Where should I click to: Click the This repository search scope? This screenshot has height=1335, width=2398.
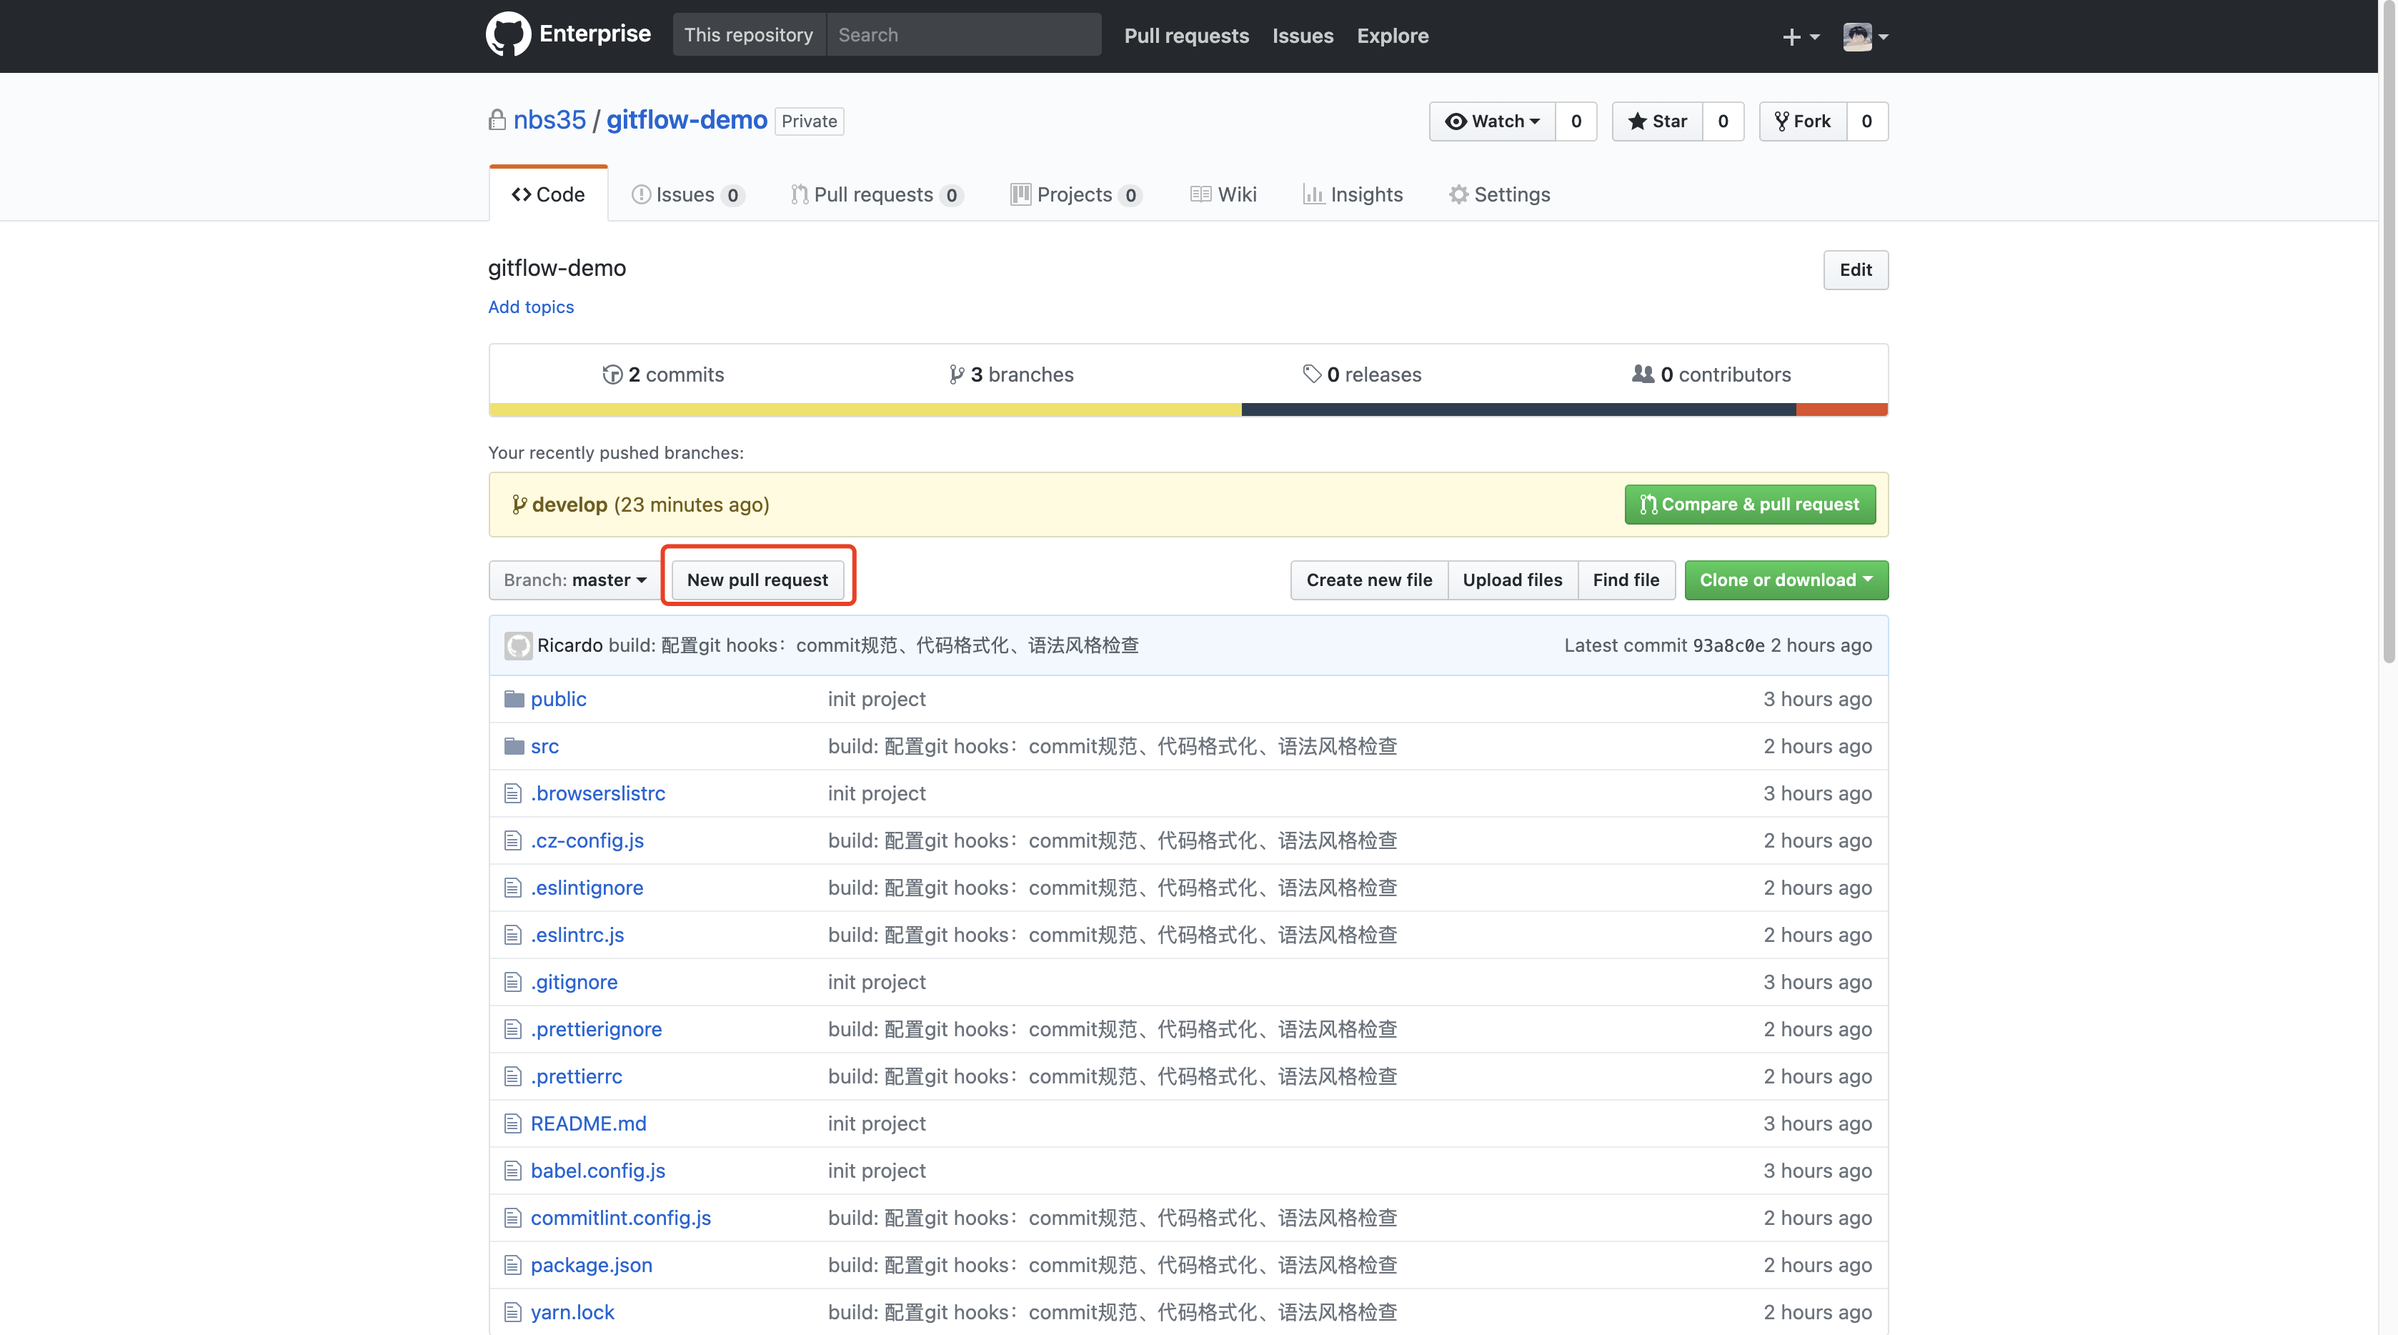coord(748,34)
